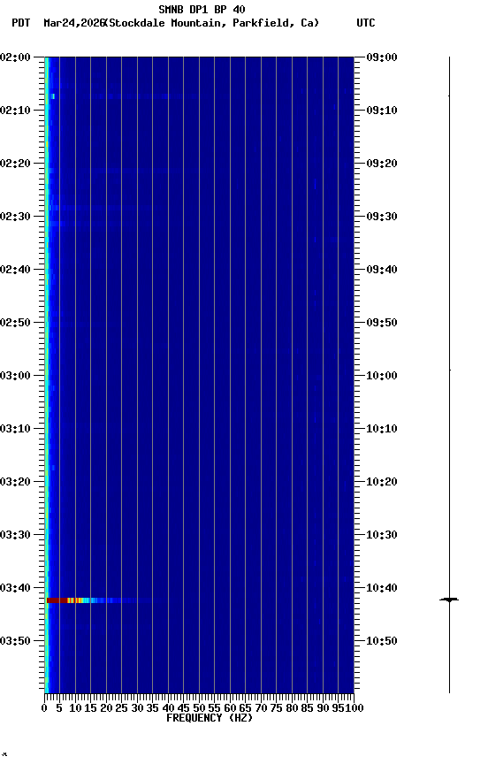The image size is (488, 764).
Task: Click the 03:30 PDT time label
Action: tap(15, 535)
